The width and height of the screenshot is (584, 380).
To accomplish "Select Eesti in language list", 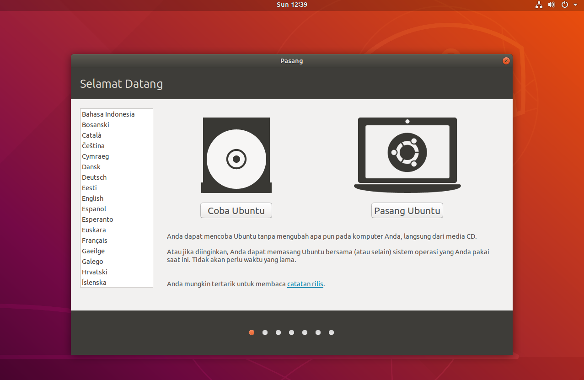I will point(117,188).
